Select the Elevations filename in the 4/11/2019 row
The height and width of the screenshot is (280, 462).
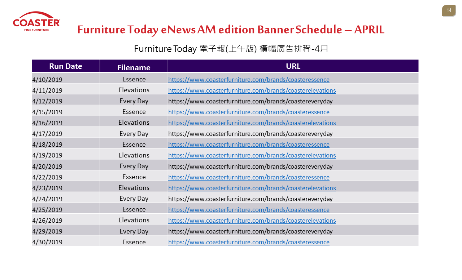click(x=134, y=90)
